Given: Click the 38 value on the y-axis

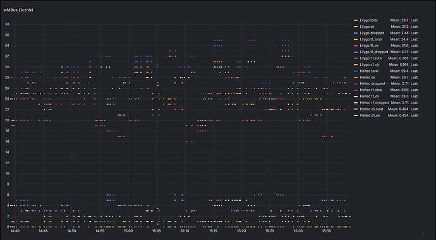Looking at the screenshot, I should tap(8, 24).
